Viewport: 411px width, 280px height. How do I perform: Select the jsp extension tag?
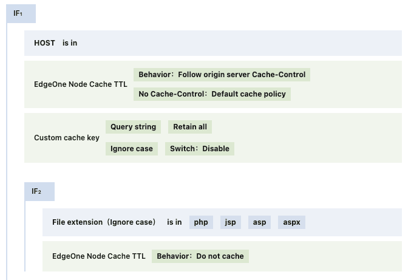click(231, 222)
